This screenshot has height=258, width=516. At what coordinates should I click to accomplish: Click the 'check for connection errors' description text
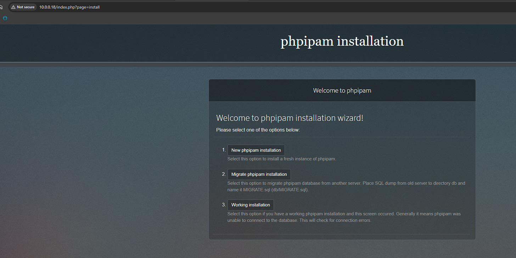[x=344, y=217]
